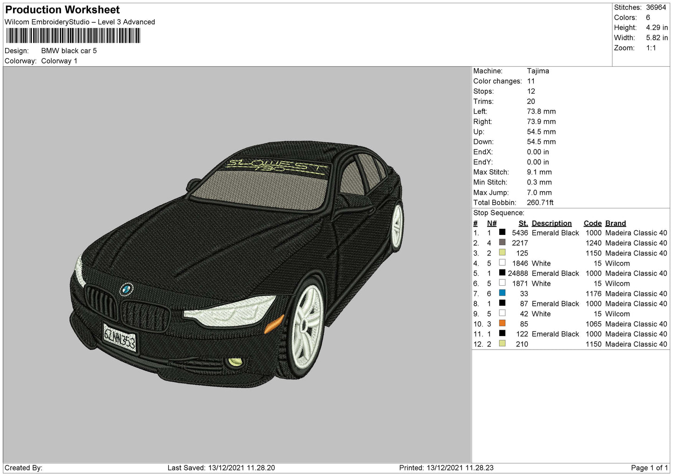
Task: Click the Down value 54.5 mm
Action: point(541,142)
